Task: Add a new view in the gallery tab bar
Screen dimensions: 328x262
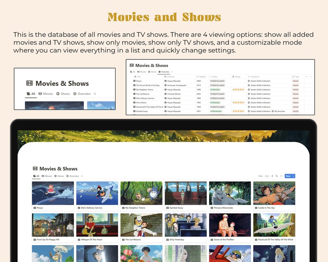Action: tap(82, 176)
